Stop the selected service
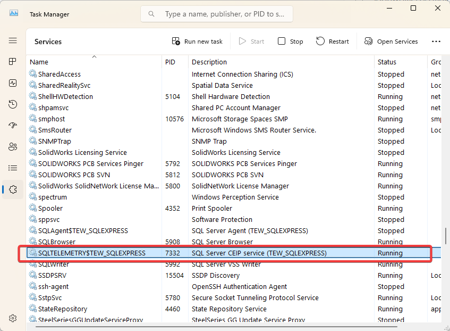This screenshot has width=450, height=331. (290, 42)
